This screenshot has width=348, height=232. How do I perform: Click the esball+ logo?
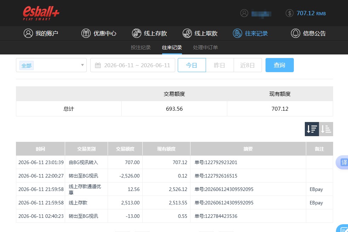41,13
